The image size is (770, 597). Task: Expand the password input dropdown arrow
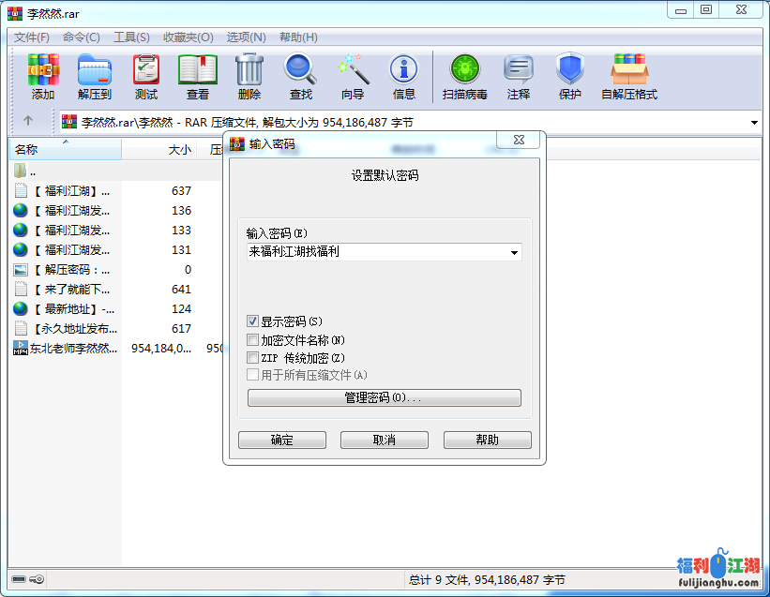click(514, 252)
